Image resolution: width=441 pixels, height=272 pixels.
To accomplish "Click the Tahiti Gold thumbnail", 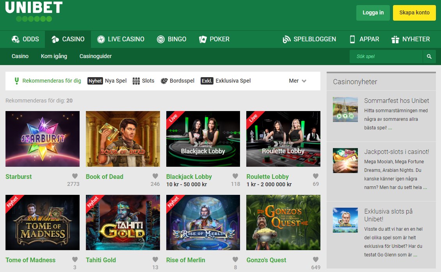I will click(x=123, y=223).
